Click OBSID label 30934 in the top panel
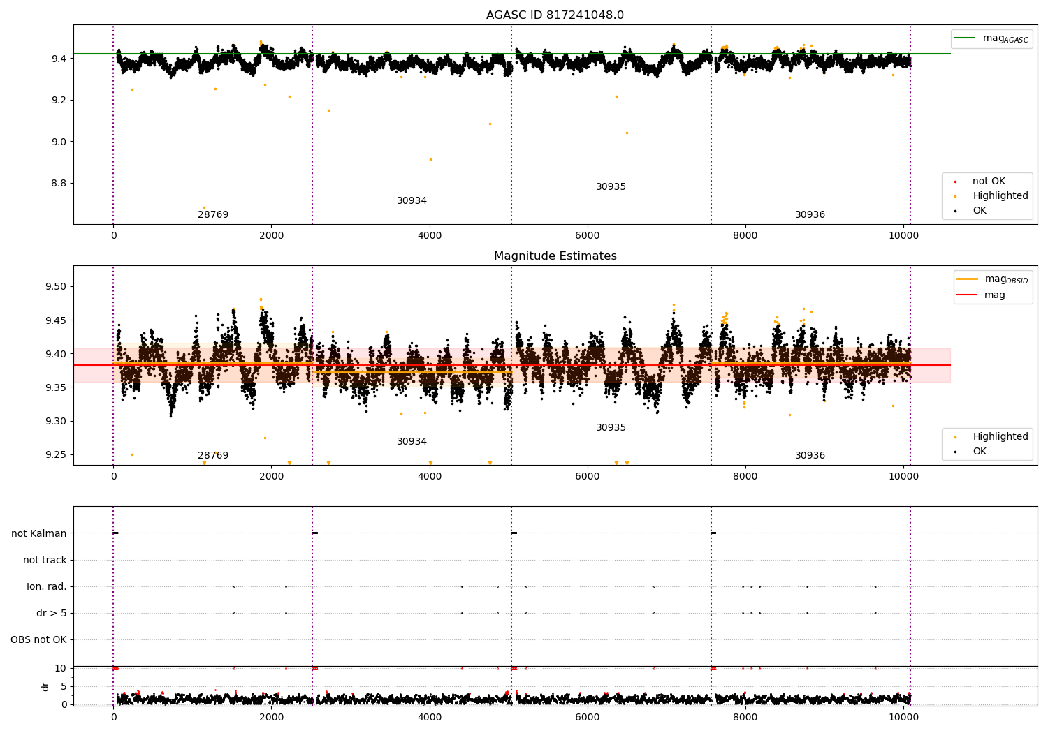The image size is (1048, 733). click(x=412, y=201)
